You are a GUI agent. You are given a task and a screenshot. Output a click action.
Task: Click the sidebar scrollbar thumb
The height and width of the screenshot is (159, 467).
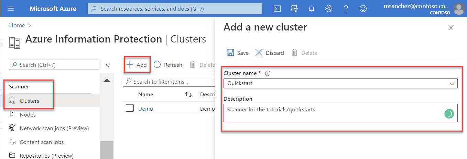pyautogui.click(x=107, y=150)
